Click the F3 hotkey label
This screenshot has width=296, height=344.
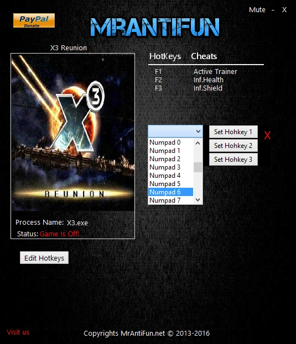158,88
